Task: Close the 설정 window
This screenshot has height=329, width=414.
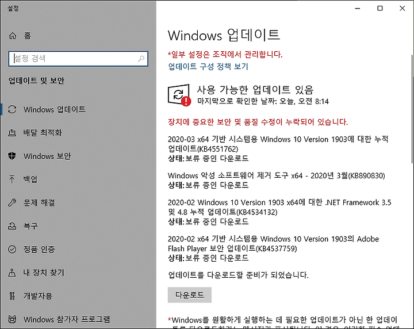Action: pos(402,9)
